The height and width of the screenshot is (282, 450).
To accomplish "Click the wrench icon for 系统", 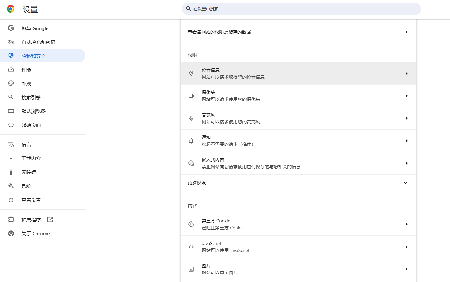I will click(11, 186).
